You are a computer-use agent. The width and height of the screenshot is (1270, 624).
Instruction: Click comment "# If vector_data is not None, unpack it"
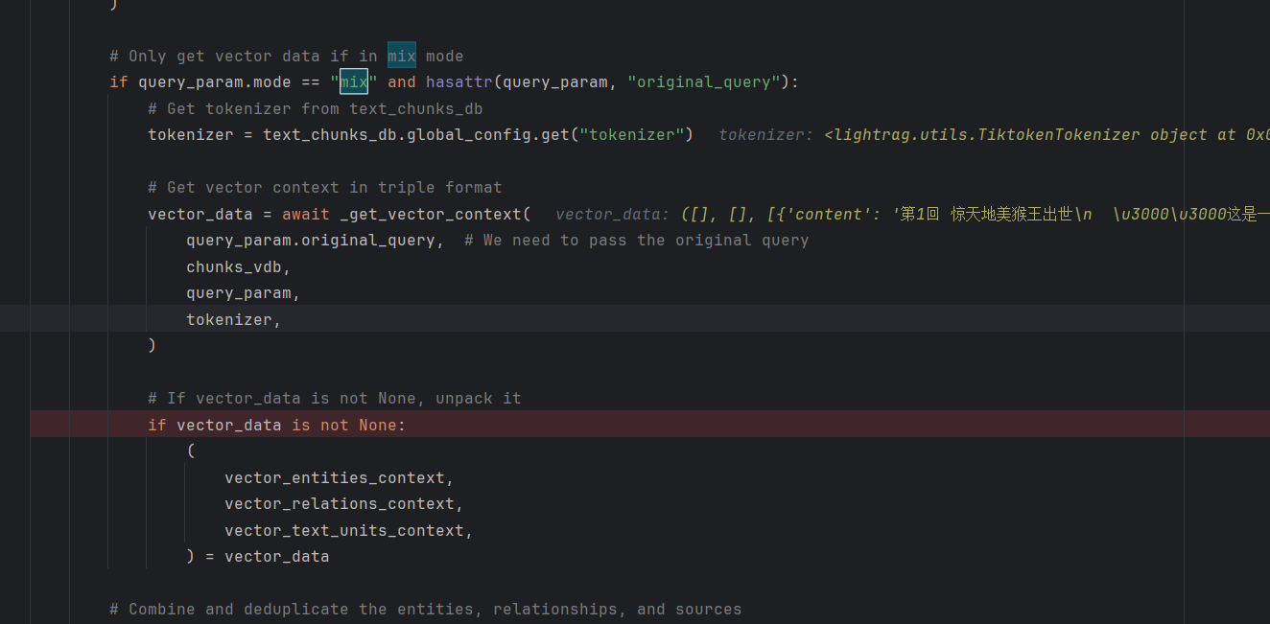[334, 399]
